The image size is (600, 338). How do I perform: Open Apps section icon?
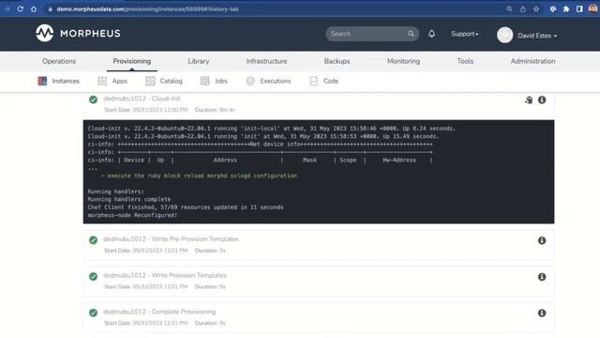(x=102, y=81)
